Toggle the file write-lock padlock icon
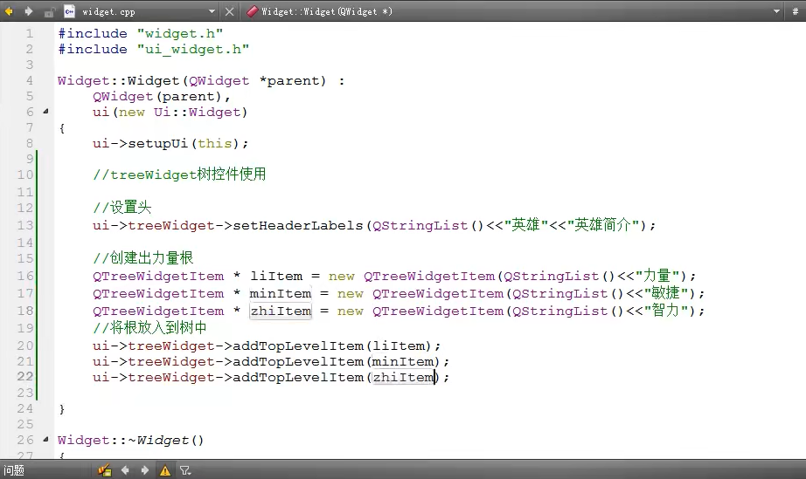This screenshot has height=479, width=806. pos(49,11)
